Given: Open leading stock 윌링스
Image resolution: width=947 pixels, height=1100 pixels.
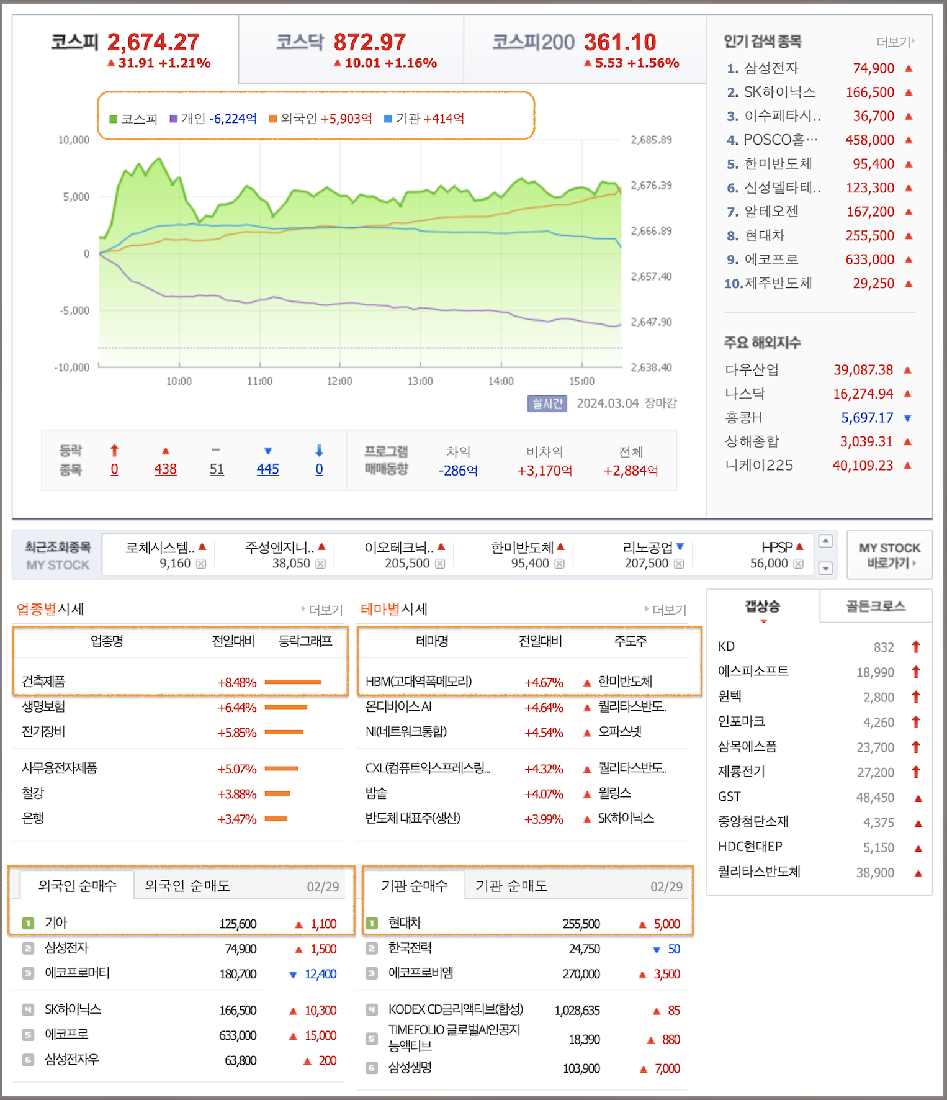Looking at the screenshot, I should click(x=614, y=793).
